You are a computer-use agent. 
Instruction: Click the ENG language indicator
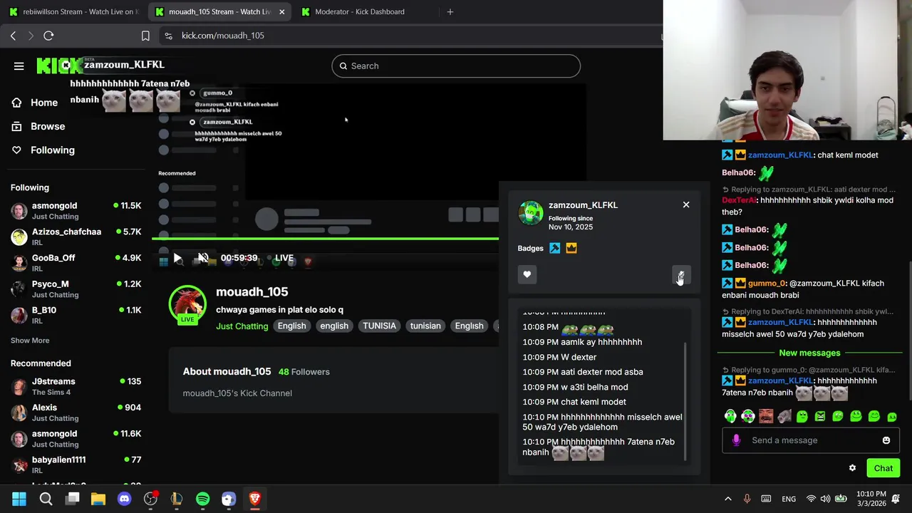click(x=789, y=499)
